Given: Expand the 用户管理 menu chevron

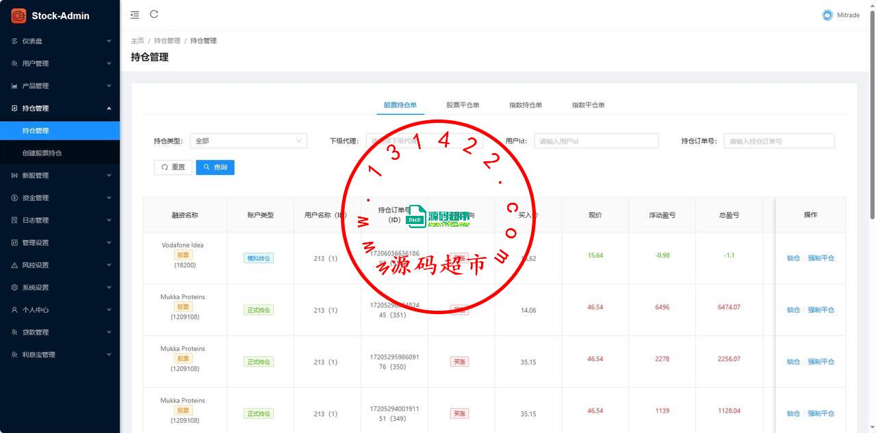Looking at the screenshot, I should (x=109, y=64).
